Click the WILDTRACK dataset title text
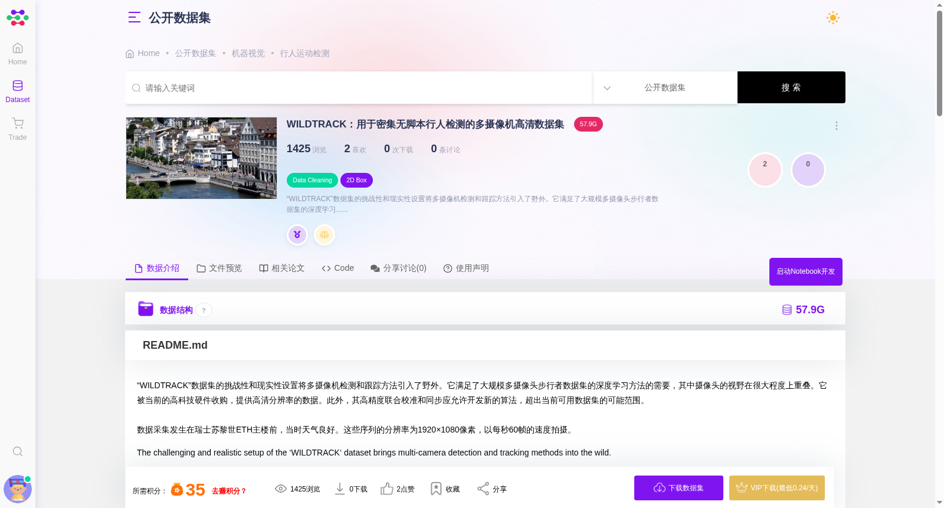Image resolution: width=944 pixels, height=508 pixels. pyautogui.click(x=425, y=124)
